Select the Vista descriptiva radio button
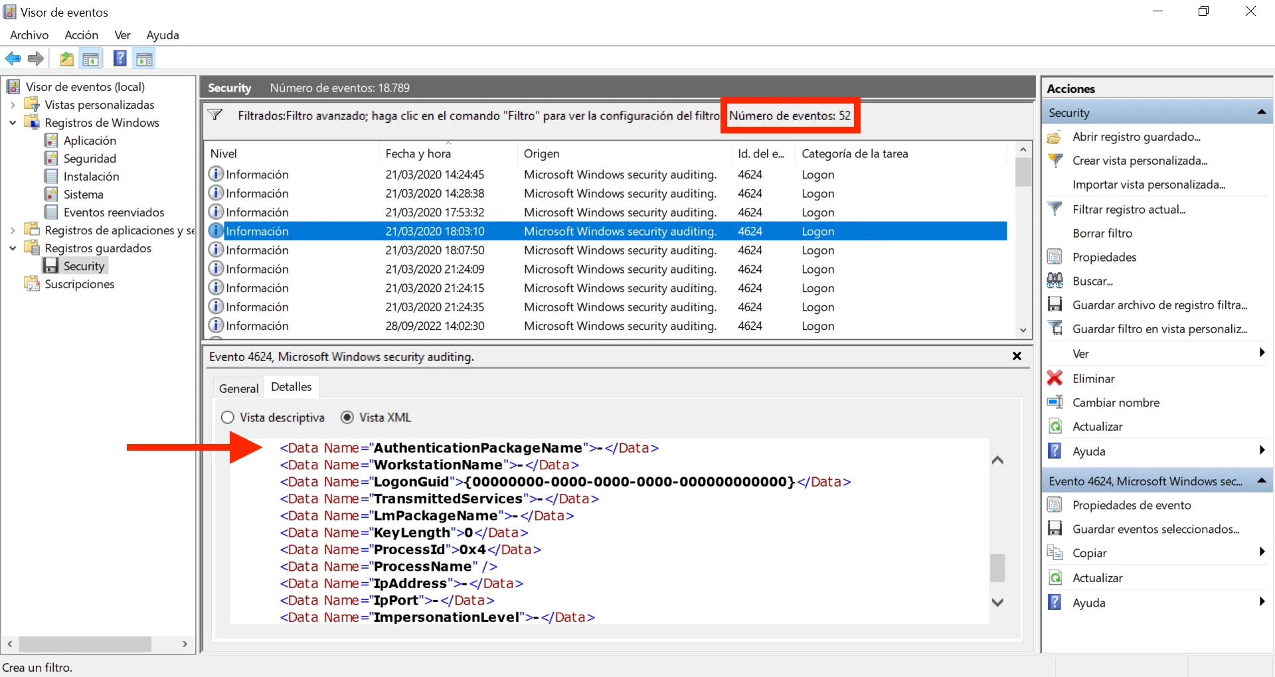 (228, 417)
